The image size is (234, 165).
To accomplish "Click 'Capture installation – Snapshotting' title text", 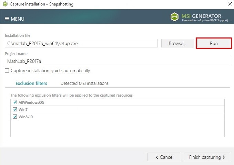I will point(41,4).
